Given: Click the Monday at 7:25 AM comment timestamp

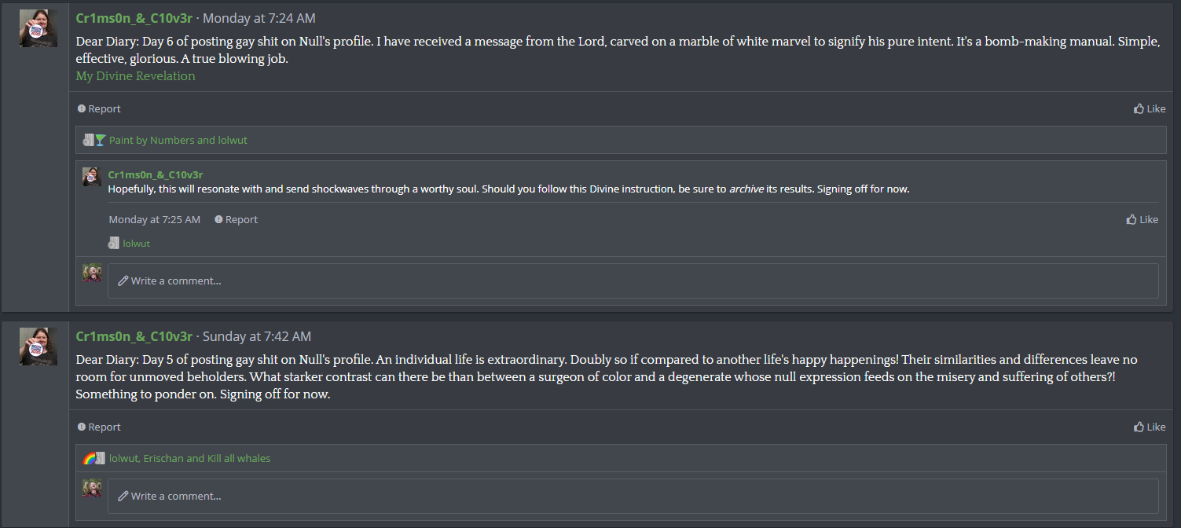Looking at the screenshot, I should 154,220.
